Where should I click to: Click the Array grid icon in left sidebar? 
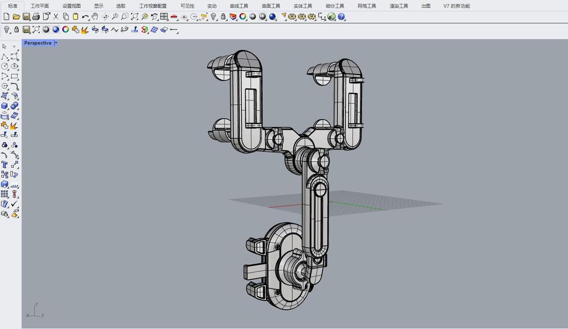point(4,194)
